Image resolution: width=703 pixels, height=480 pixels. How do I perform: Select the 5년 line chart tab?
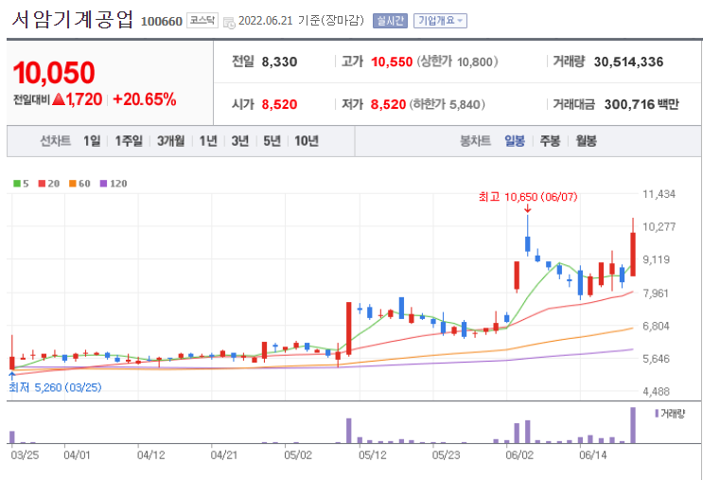click(x=272, y=141)
